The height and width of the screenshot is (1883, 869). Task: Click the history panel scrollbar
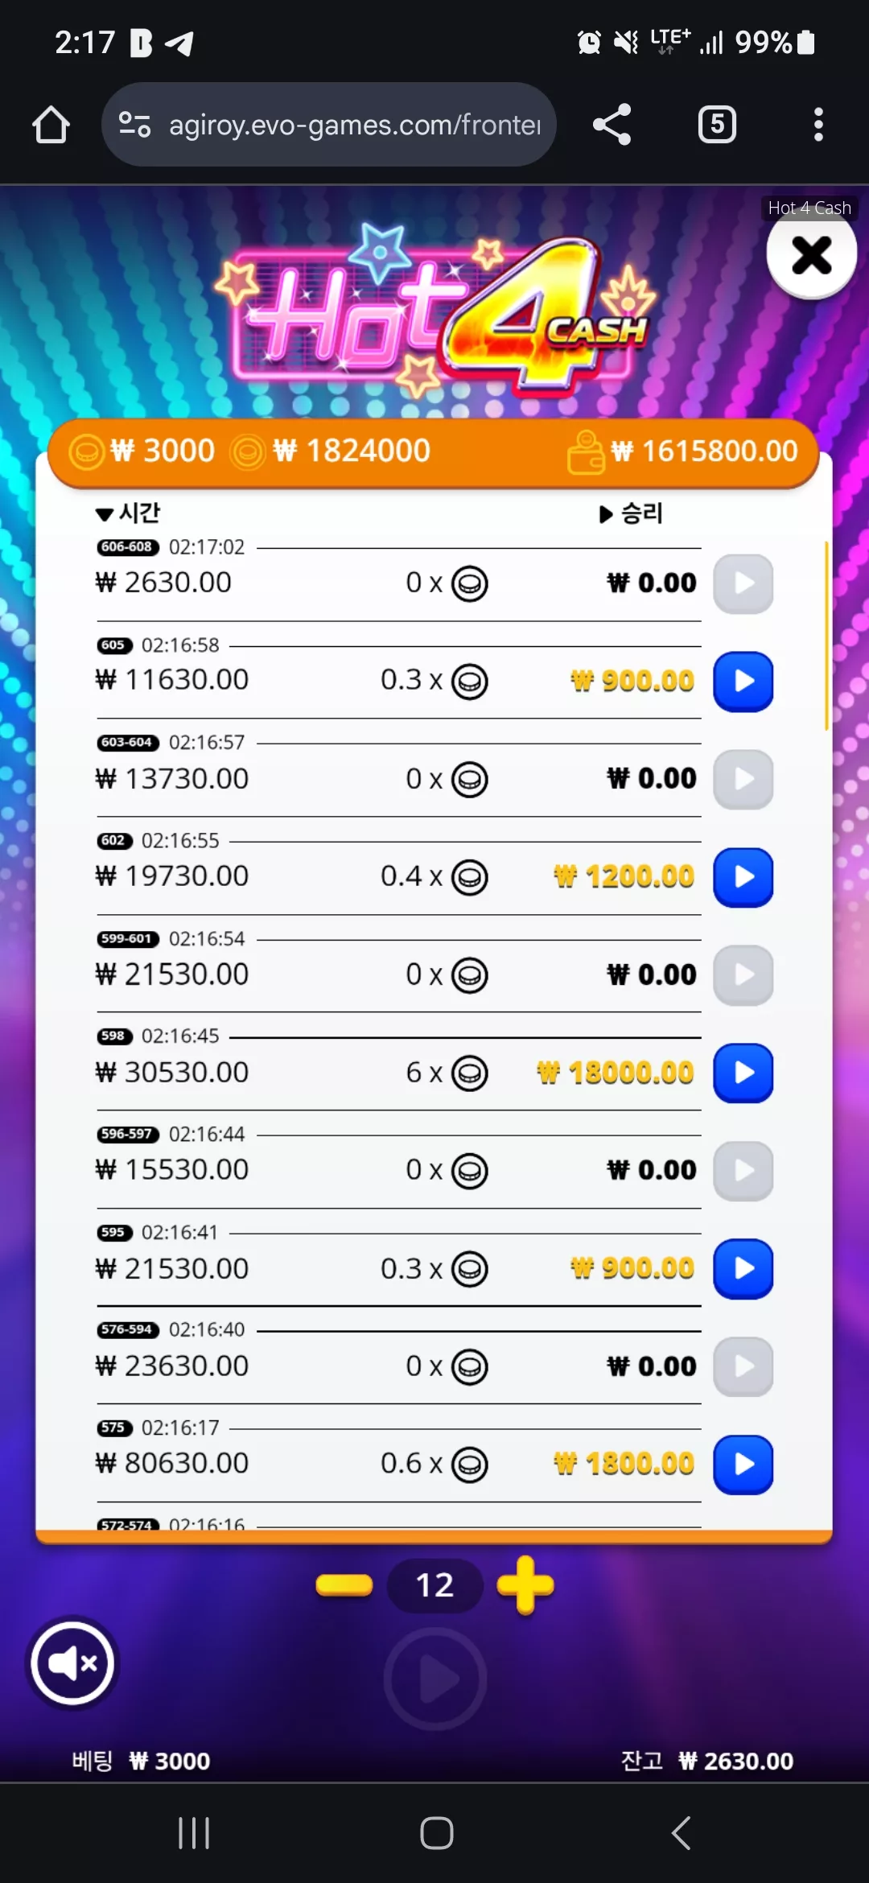(826, 636)
